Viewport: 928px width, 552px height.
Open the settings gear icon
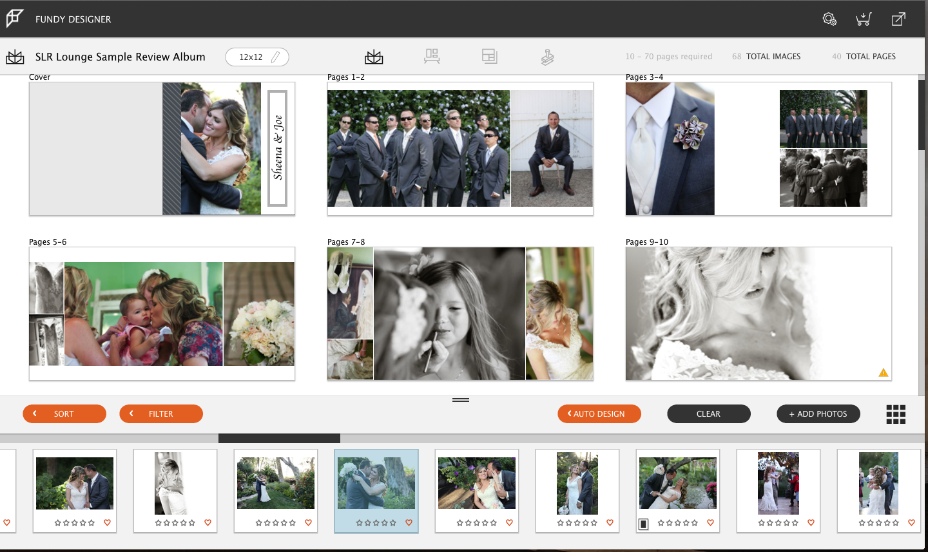pos(829,19)
